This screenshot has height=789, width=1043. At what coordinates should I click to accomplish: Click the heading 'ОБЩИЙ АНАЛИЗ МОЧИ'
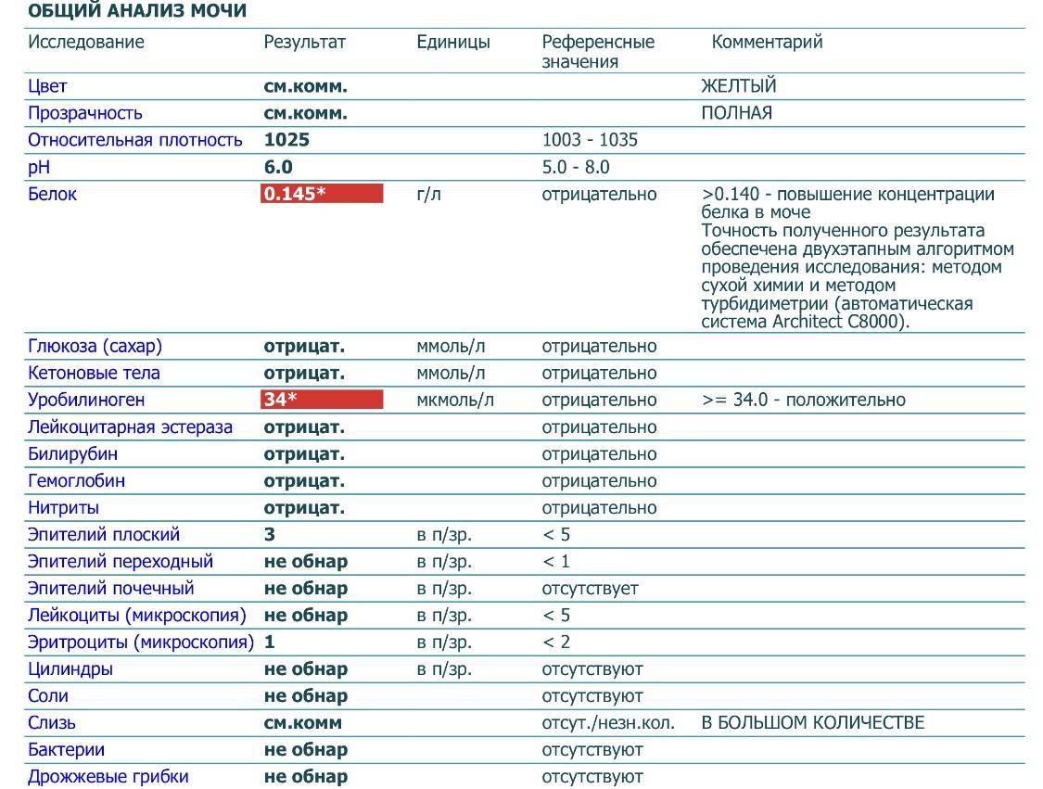click(x=137, y=10)
